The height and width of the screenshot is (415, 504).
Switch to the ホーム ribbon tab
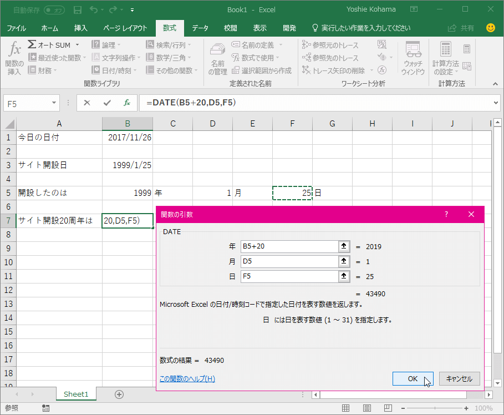49,28
